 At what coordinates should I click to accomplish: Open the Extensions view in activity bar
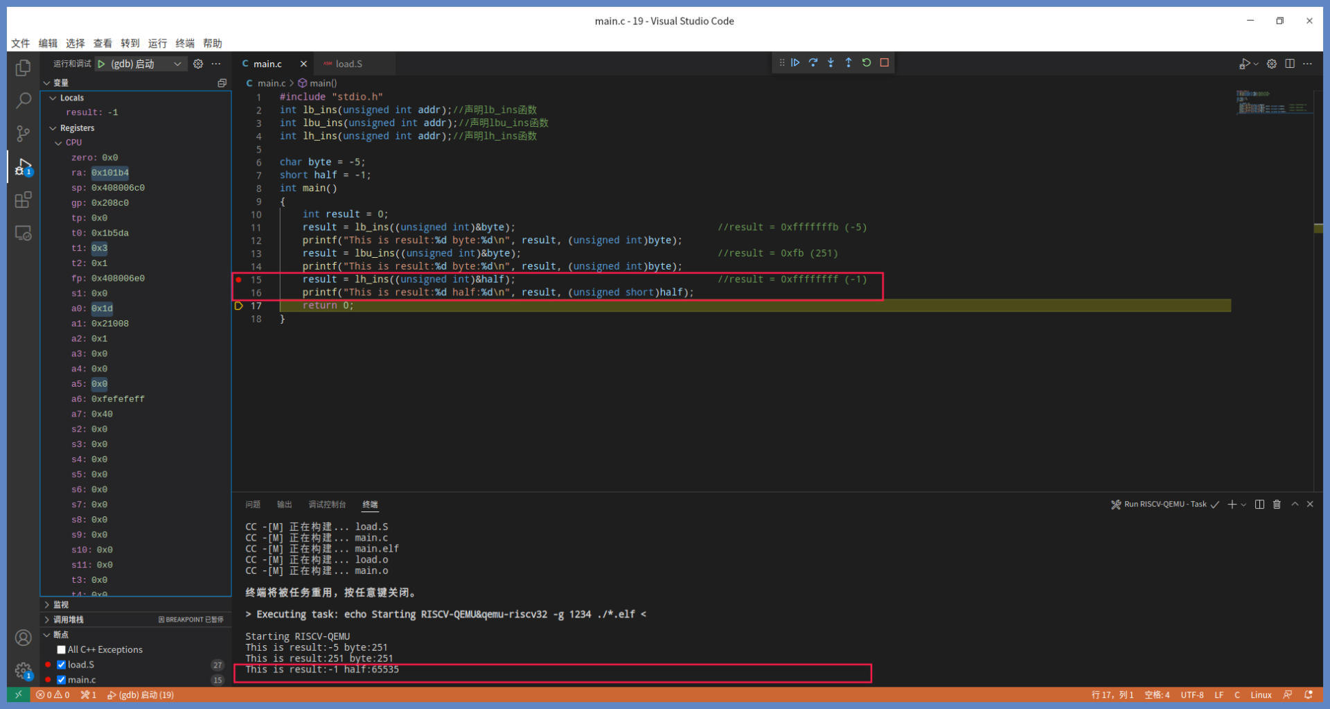(x=23, y=200)
